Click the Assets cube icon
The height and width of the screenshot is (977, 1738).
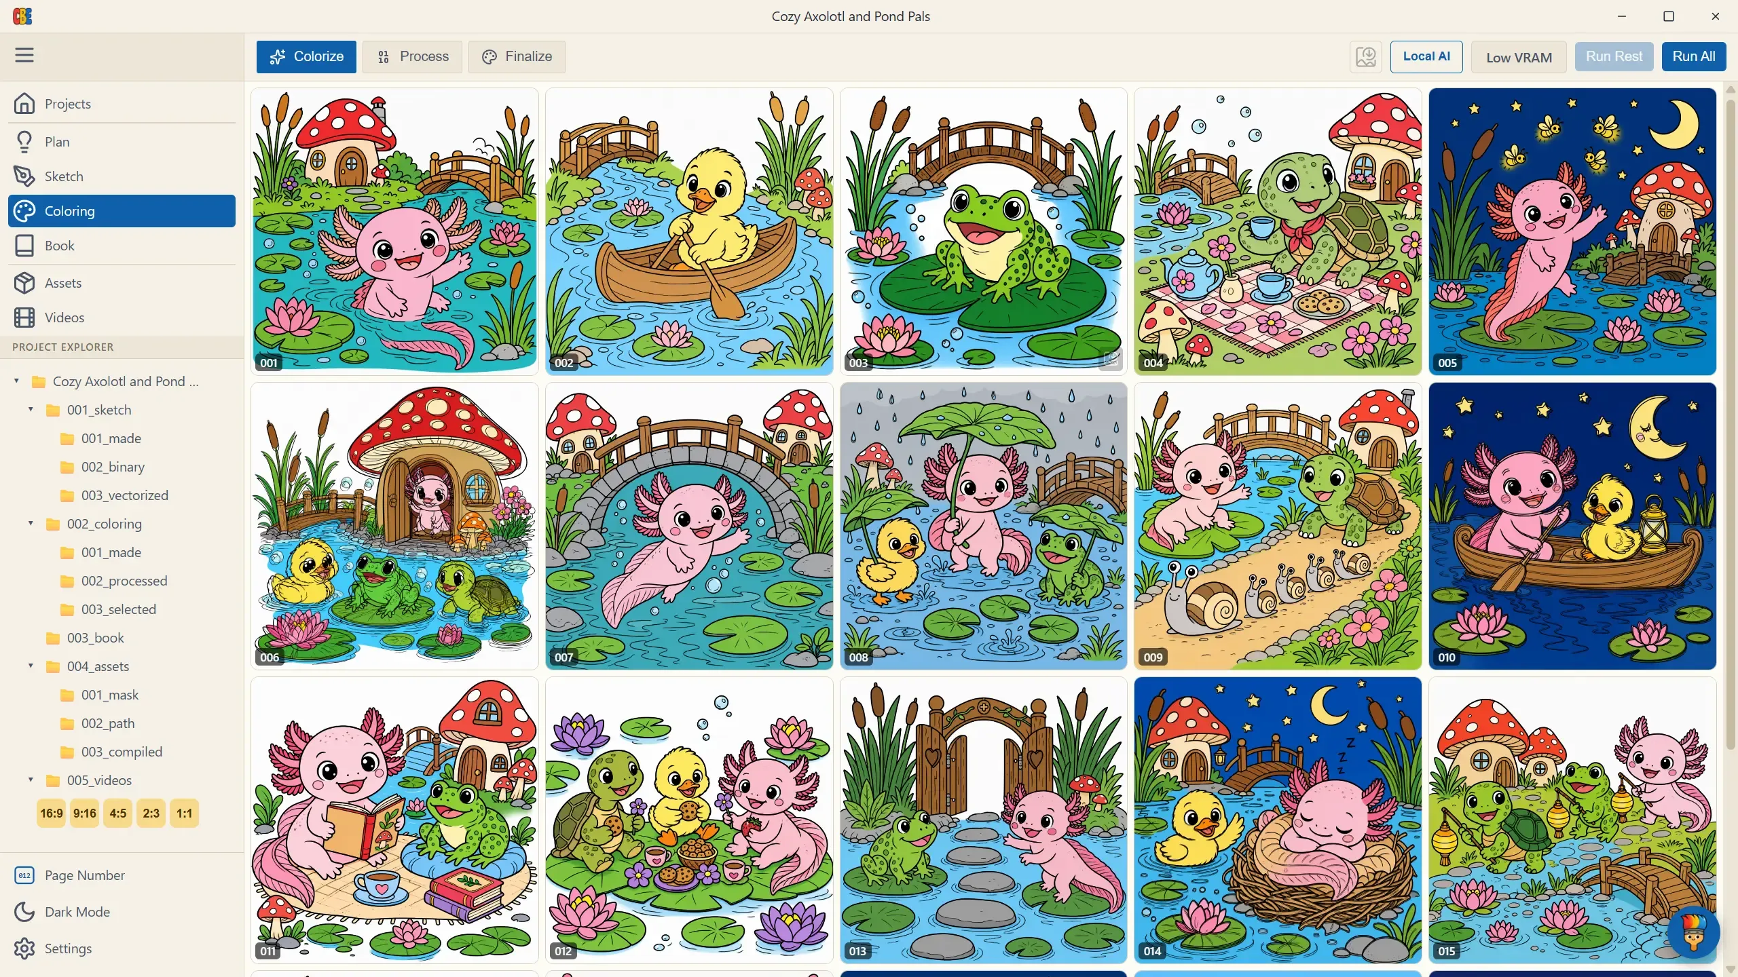point(24,283)
